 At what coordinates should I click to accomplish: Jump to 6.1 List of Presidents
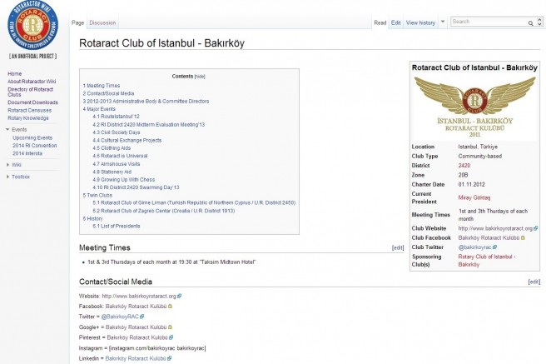point(117,226)
